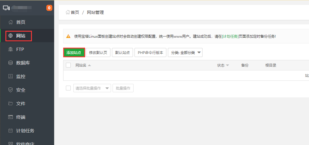Click the calendar icon beside 计划任务
309x145 pixels.
coord(11,131)
